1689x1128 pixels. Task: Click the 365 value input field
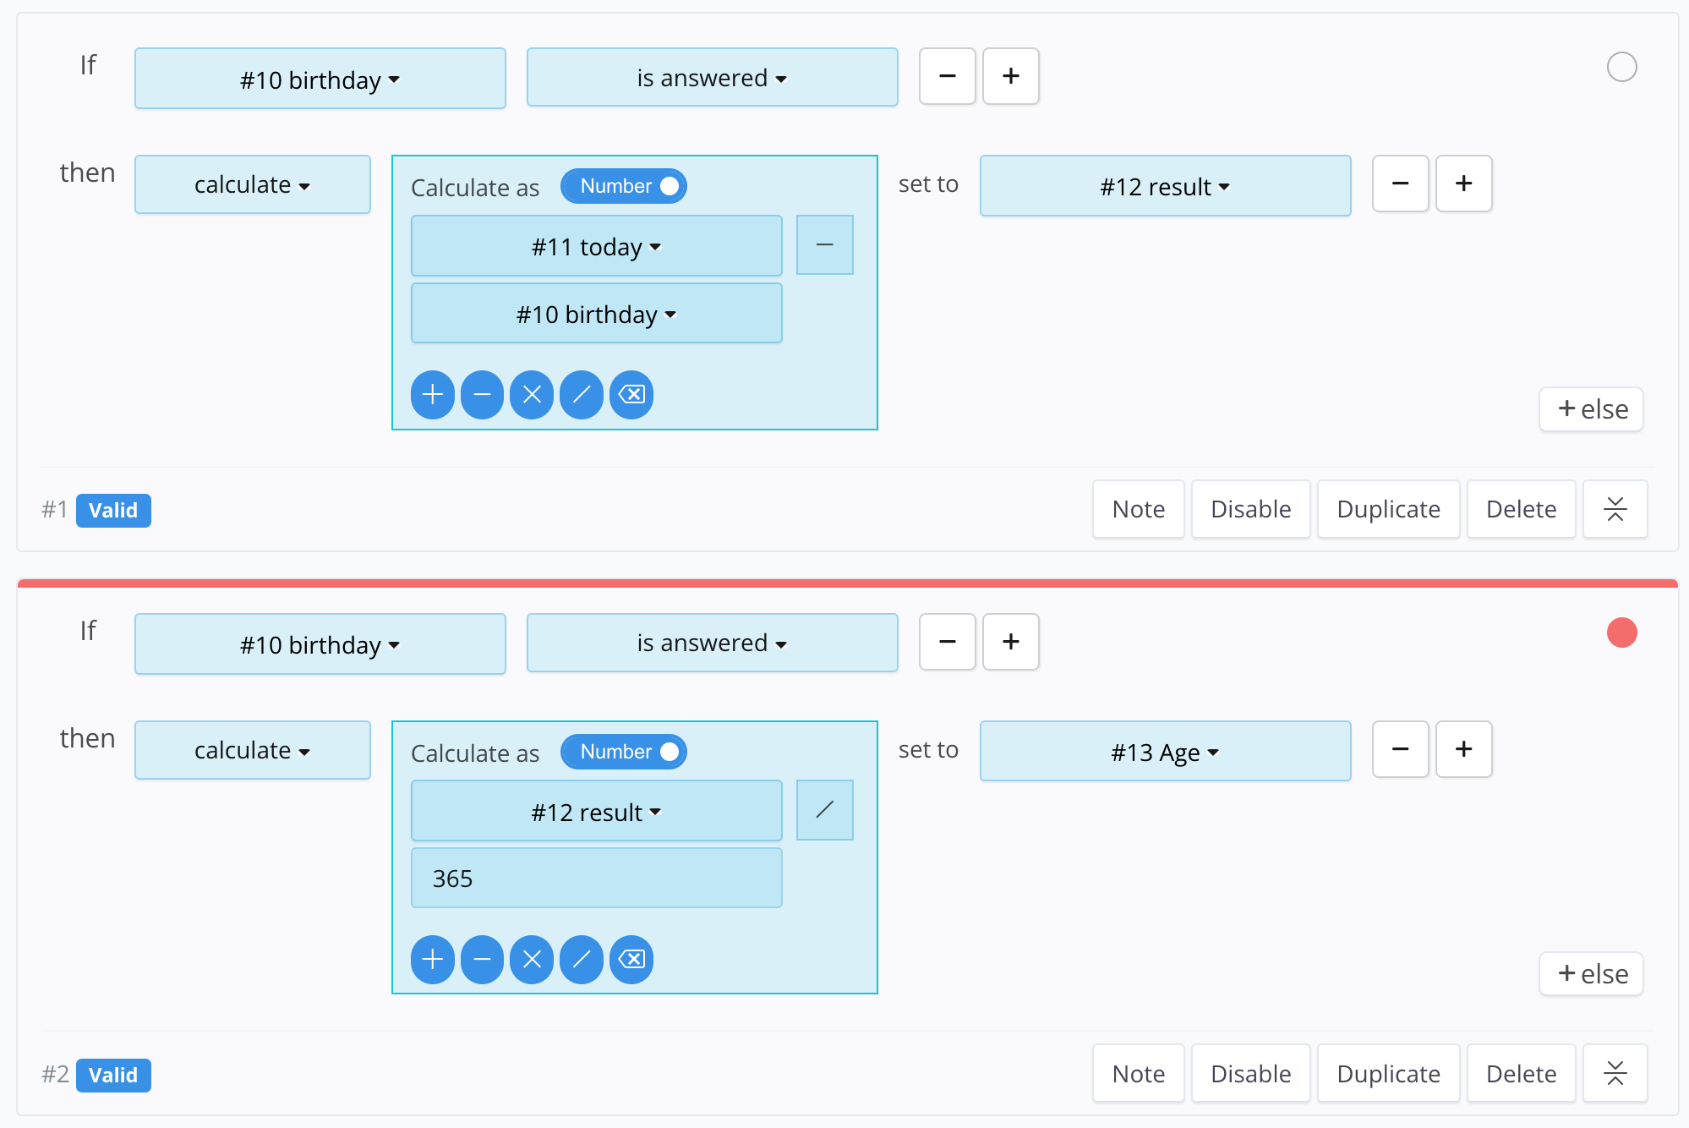click(596, 879)
